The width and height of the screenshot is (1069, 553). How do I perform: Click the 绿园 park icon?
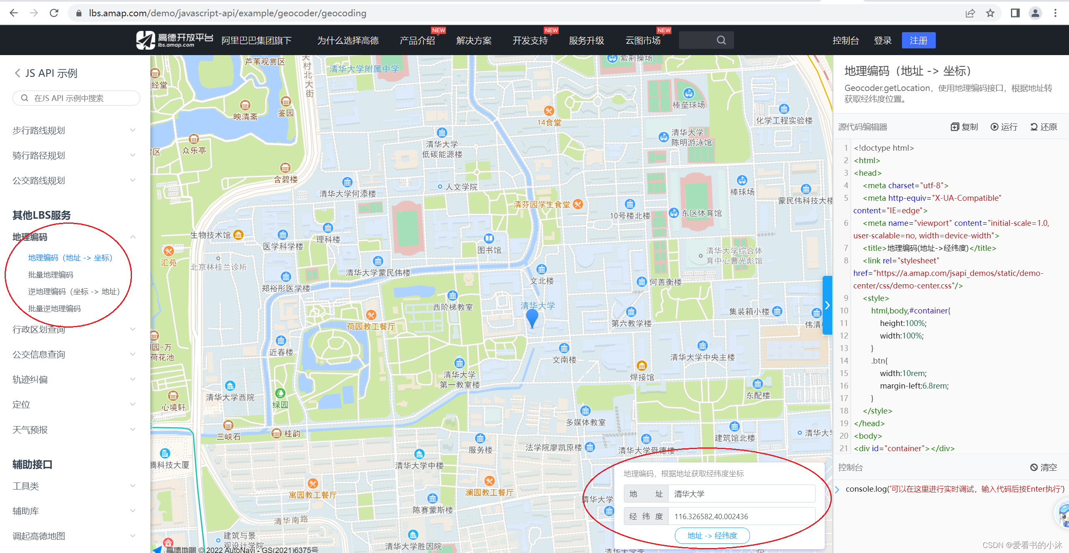(280, 393)
